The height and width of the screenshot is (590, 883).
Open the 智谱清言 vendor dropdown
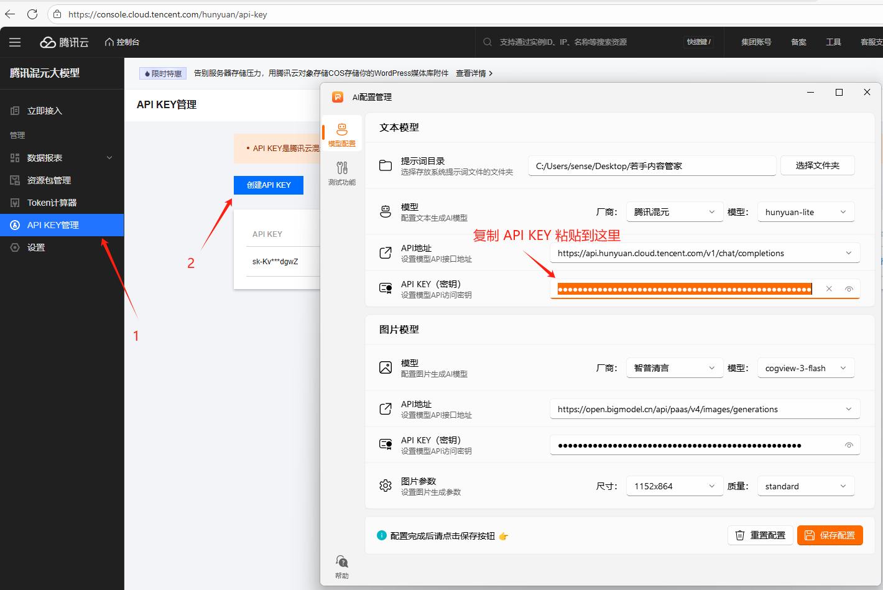(674, 367)
